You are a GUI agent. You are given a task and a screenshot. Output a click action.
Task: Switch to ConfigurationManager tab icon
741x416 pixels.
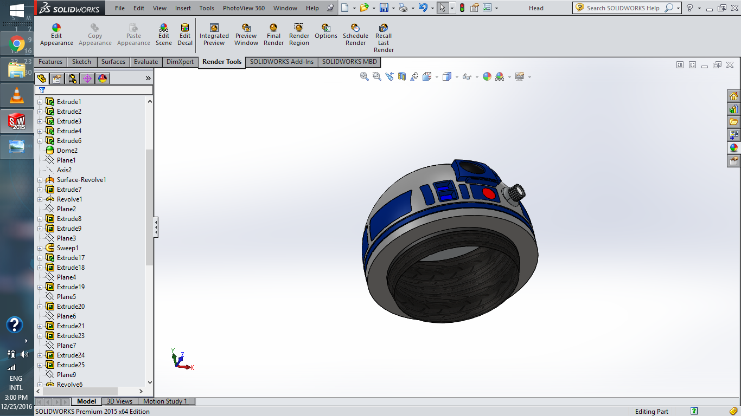pyautogui.click(x=72, y=79)
